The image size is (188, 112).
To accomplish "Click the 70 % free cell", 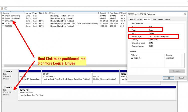I will click(122, 23).
